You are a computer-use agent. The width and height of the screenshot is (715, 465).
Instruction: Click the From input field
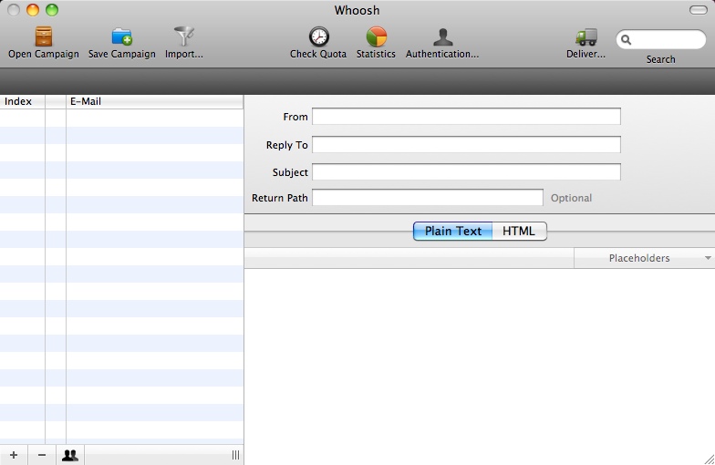pos(466,117)
